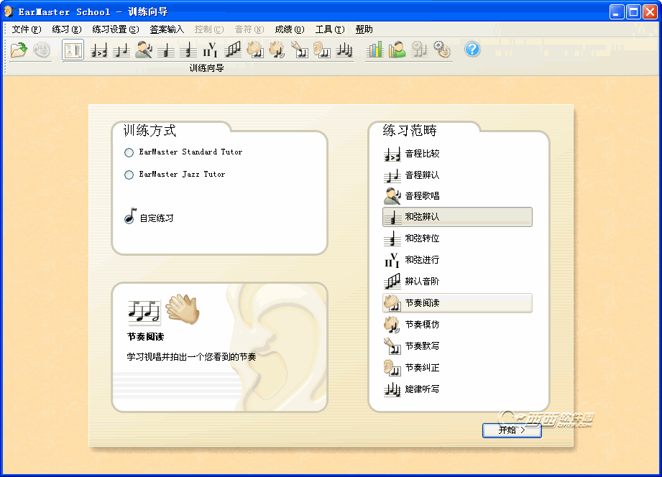Choose 自定练习 custom exercise option

coord(149,217)
